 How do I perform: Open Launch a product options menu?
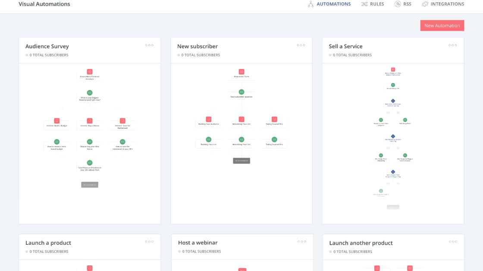(x=149, y=242)
